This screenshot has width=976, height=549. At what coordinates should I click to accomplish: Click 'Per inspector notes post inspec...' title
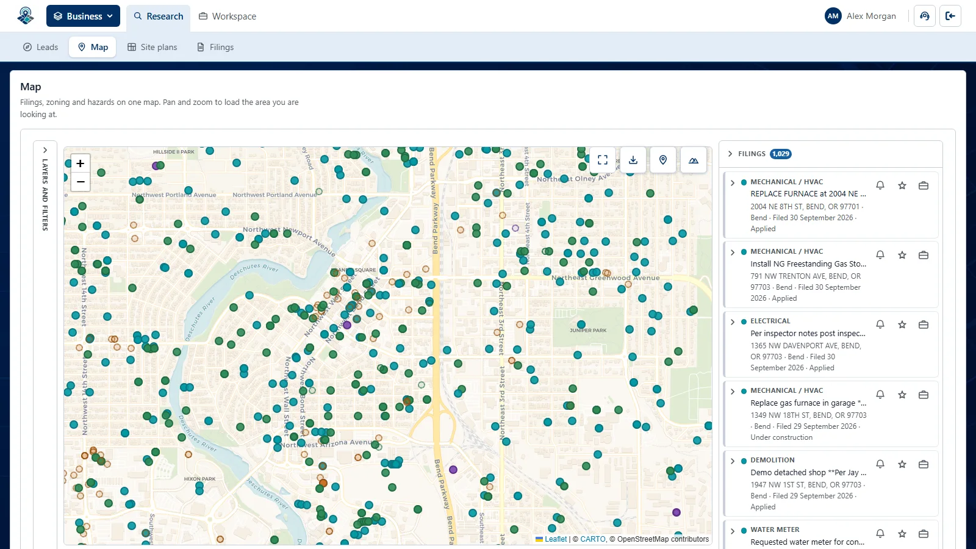(808, 333)
